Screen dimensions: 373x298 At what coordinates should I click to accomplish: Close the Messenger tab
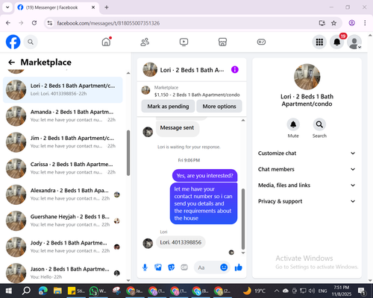(93, 7)
